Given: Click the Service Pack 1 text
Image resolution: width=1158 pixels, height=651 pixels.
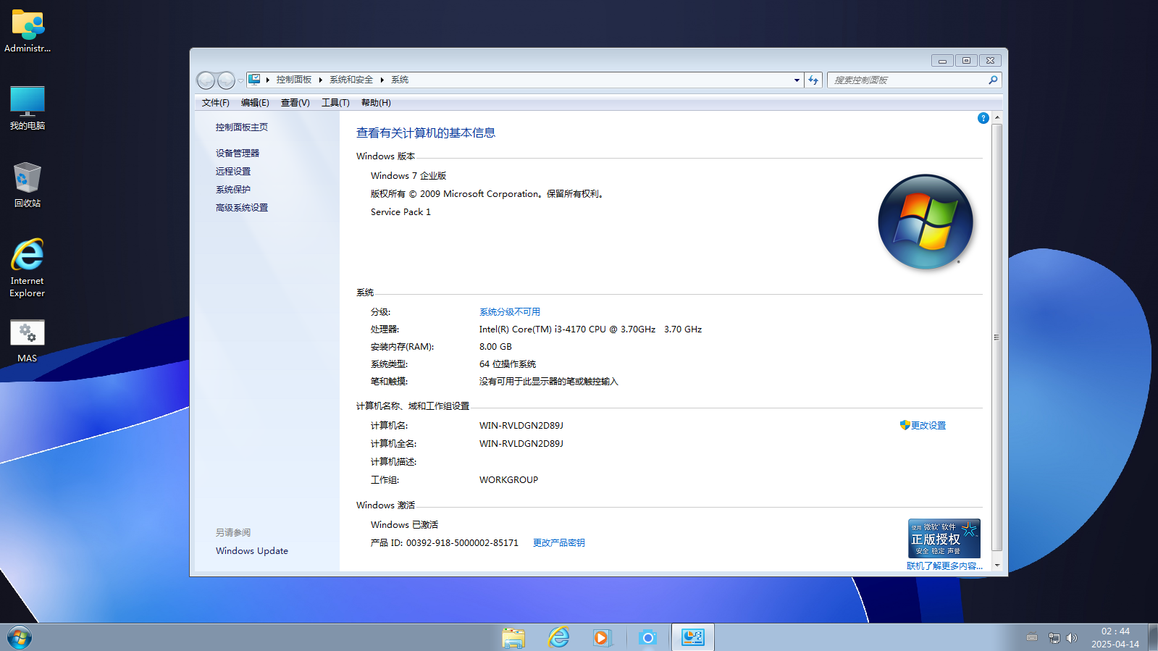Looking at the screenshot, I should tap(400, 212).
